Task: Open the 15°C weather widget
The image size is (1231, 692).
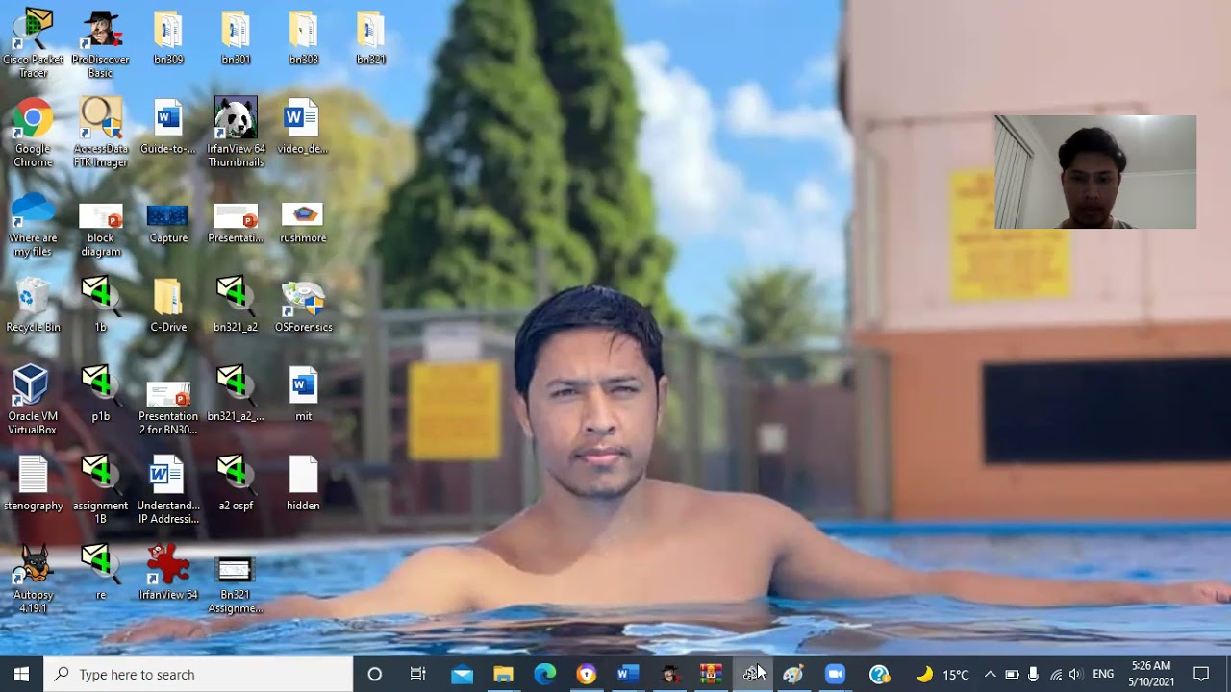Action: pos(942,674)
